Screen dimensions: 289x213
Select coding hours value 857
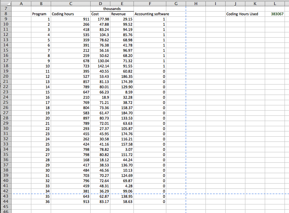[x=70, y=82]
